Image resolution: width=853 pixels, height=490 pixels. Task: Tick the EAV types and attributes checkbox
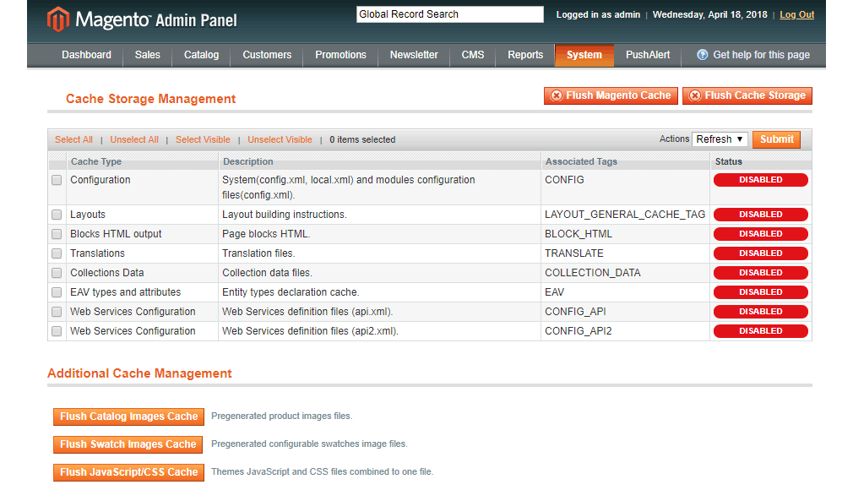pos(57,292)
